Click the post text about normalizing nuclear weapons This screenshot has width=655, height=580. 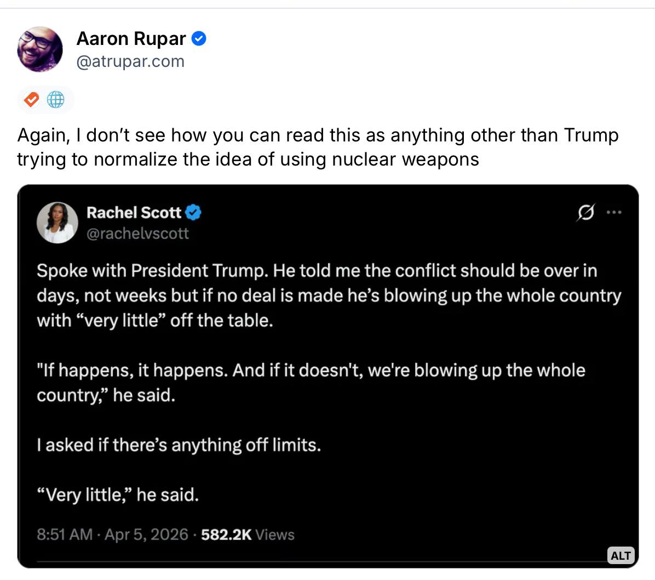[x=318, y=147]
